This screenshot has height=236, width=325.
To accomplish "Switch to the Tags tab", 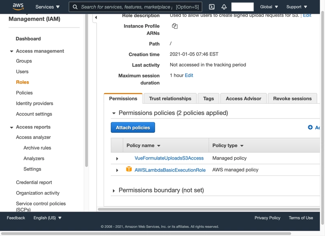I will click(208, 98).
